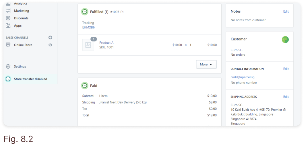Open the Product A link
The height and width of the screenshot is (144, 304).
[106, 43]
